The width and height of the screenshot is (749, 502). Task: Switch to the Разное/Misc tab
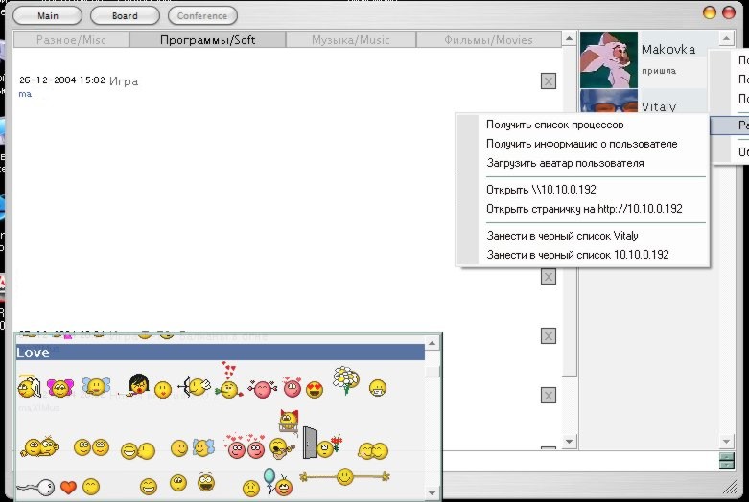(73, 40)
